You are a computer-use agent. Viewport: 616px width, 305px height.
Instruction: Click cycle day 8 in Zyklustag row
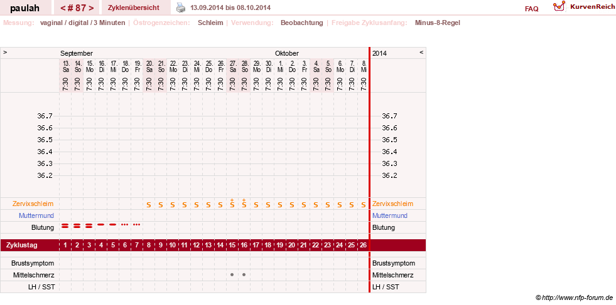click(148, 246)
